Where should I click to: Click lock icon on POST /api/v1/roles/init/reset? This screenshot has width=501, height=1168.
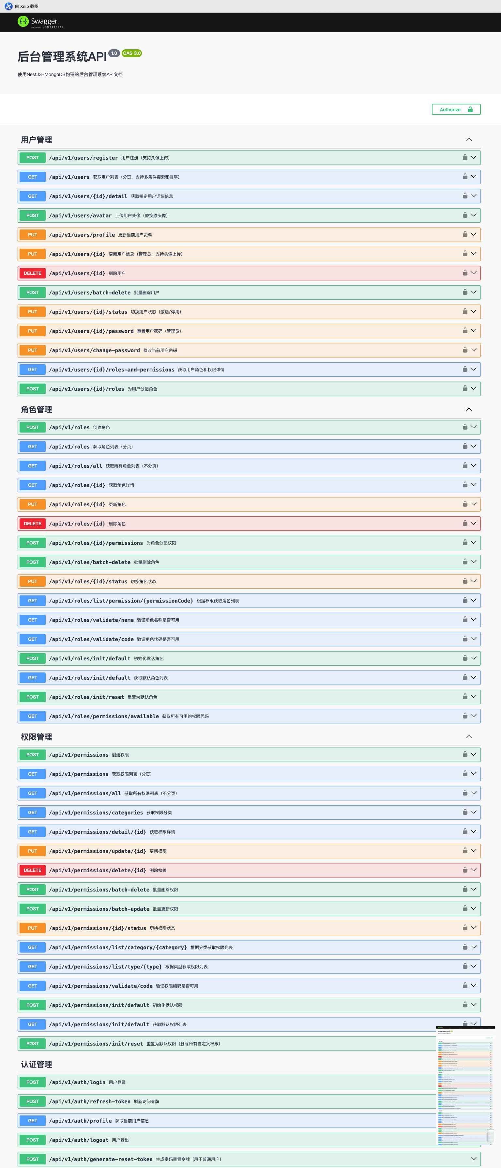465,696
